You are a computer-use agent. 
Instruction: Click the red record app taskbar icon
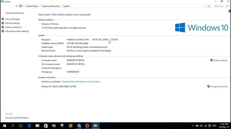click(87, 126)
